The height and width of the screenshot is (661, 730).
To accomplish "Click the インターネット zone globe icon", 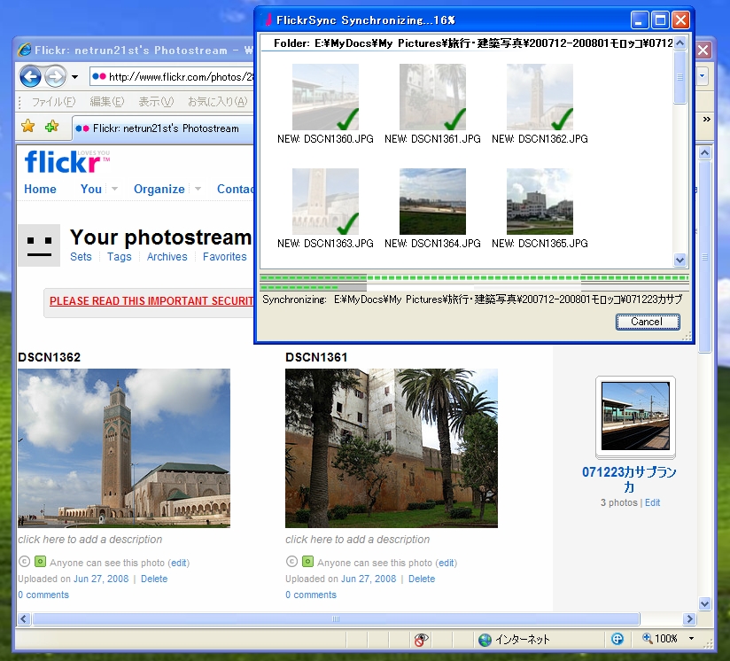I will pyautogui.click(x=485, y=640).
